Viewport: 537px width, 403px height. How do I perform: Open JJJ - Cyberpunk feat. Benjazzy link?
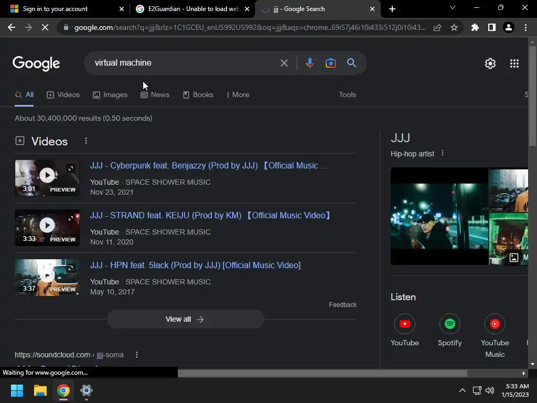click(x=209, y=165)
